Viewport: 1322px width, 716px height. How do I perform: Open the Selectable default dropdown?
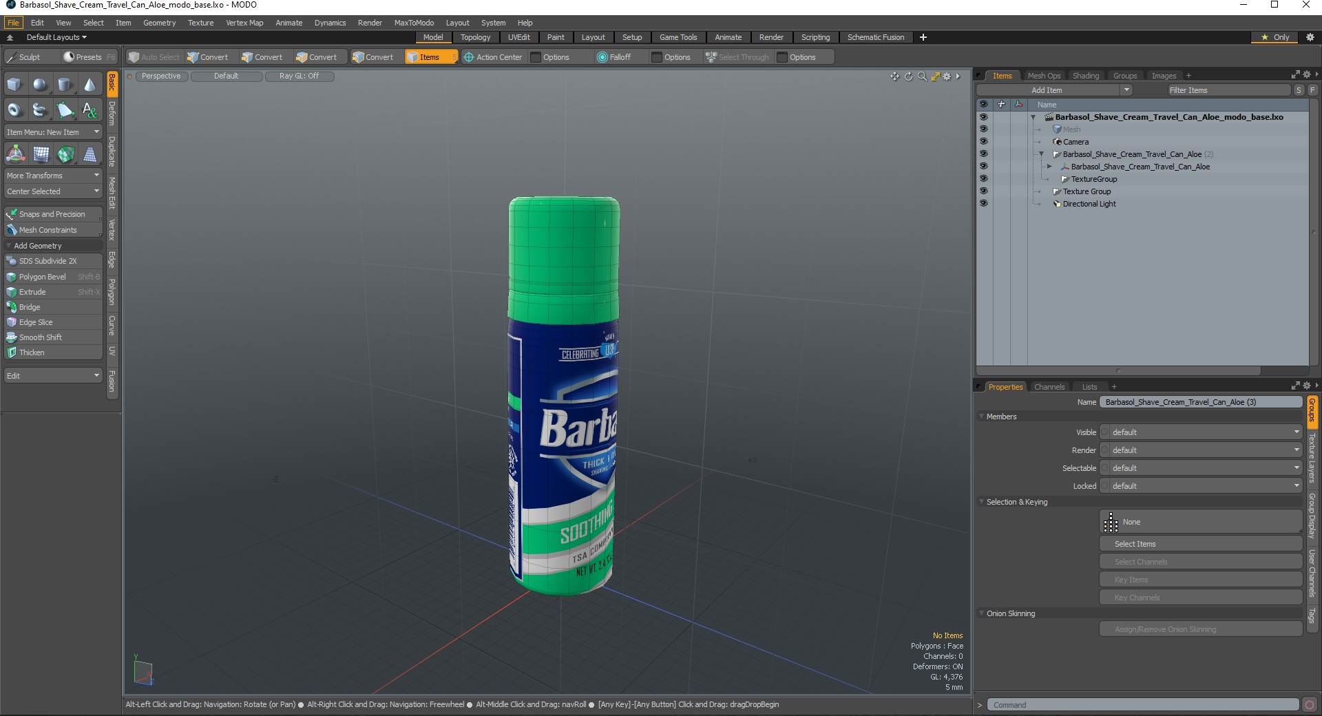coord(1201,468)
